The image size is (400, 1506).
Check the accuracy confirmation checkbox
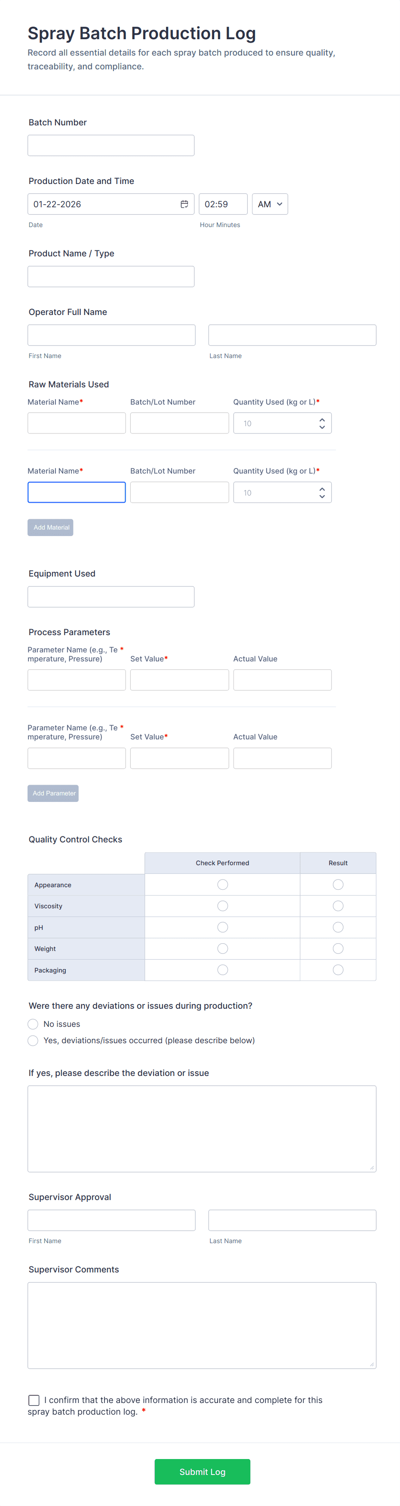click(x=34, y=1400)
